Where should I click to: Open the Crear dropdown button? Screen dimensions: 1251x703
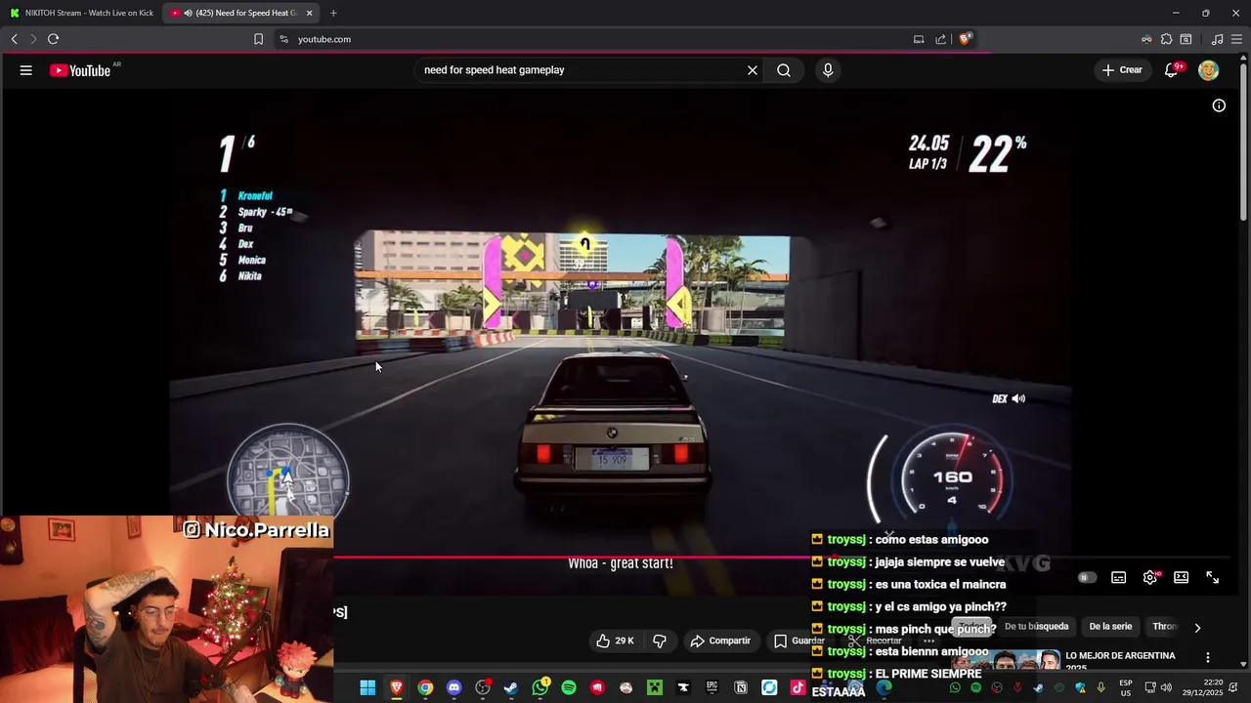click(x=1122, y=70)
